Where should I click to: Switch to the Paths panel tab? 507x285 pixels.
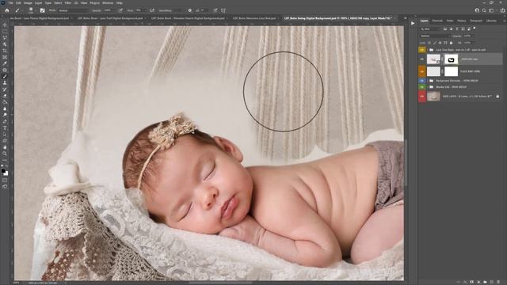click(450, 21)
